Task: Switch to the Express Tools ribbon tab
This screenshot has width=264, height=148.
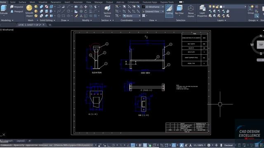Action: click(x=167, y=2)
